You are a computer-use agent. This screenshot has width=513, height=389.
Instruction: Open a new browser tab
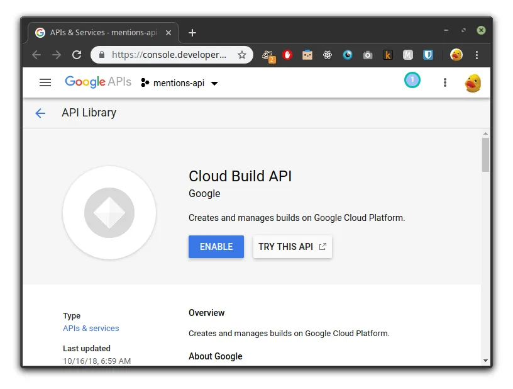[x=192, y=32]
